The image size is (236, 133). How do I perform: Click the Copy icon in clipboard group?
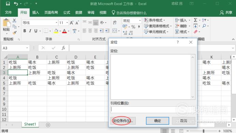coord(14,27)
